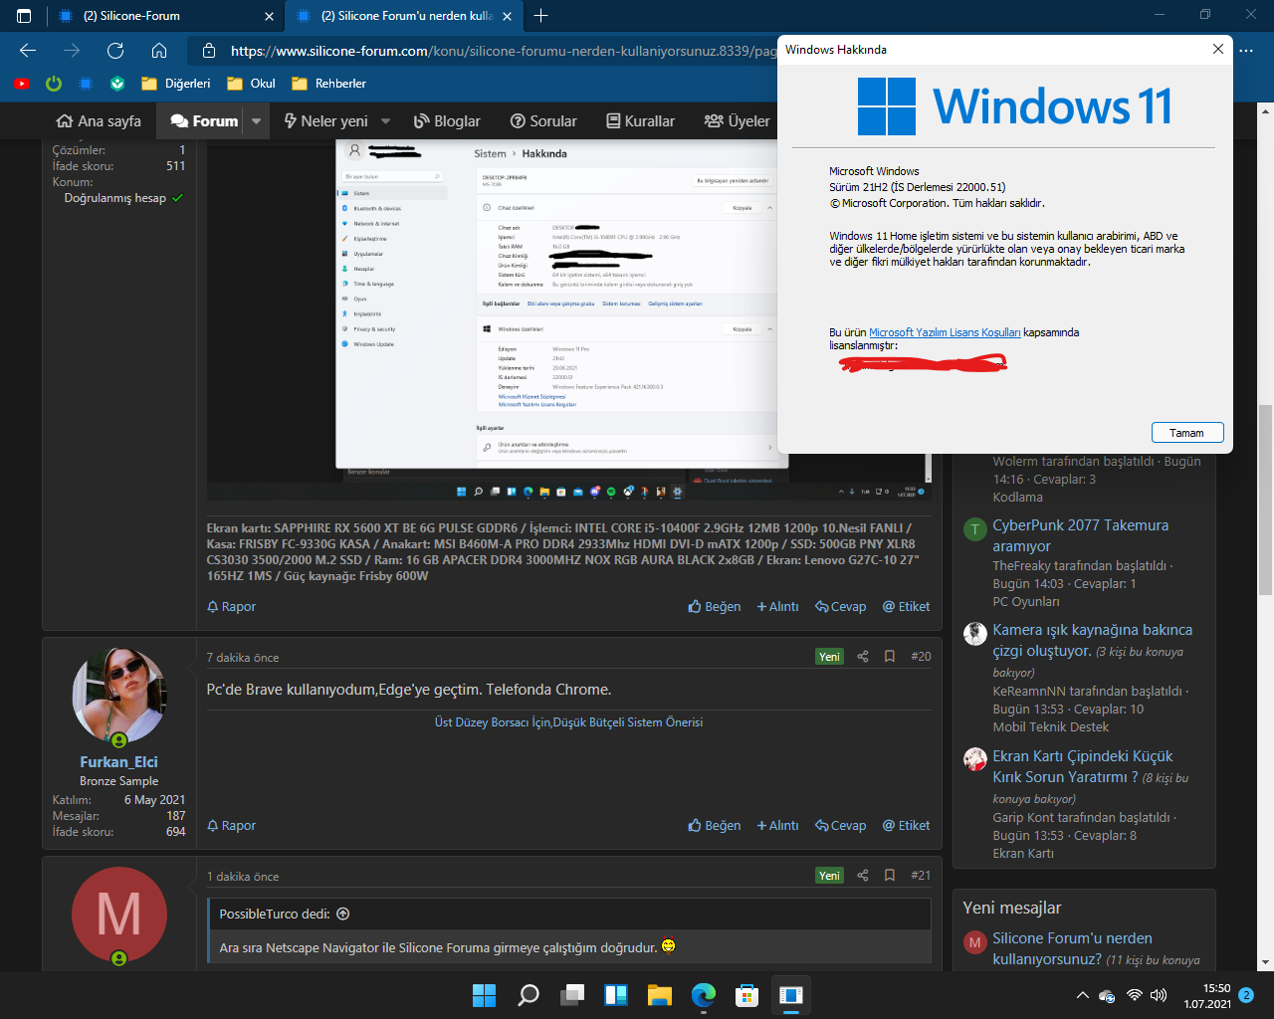The width and height of the screenshot is (1274, 1019).
Task: Open Sorular in the forum navigation
Action: [x=543, y=121]
